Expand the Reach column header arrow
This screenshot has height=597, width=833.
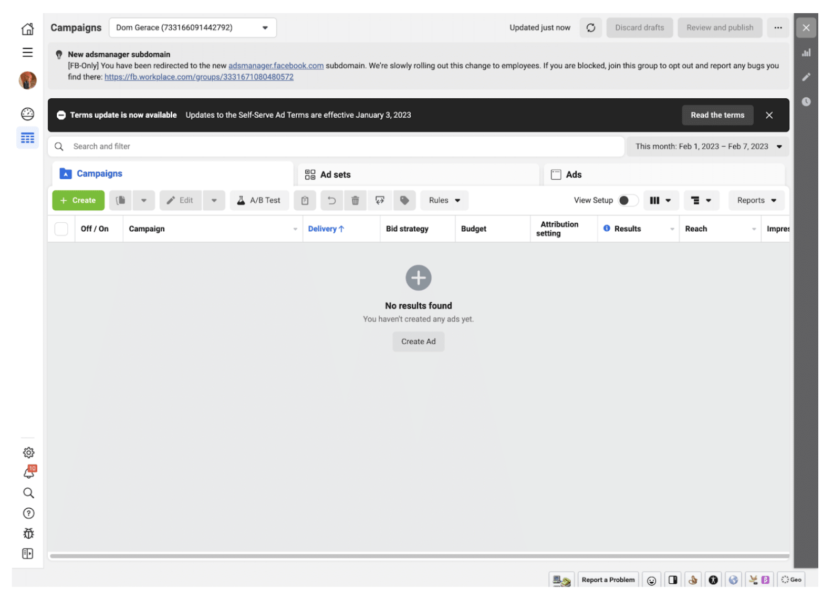click(x=754, y=229)
